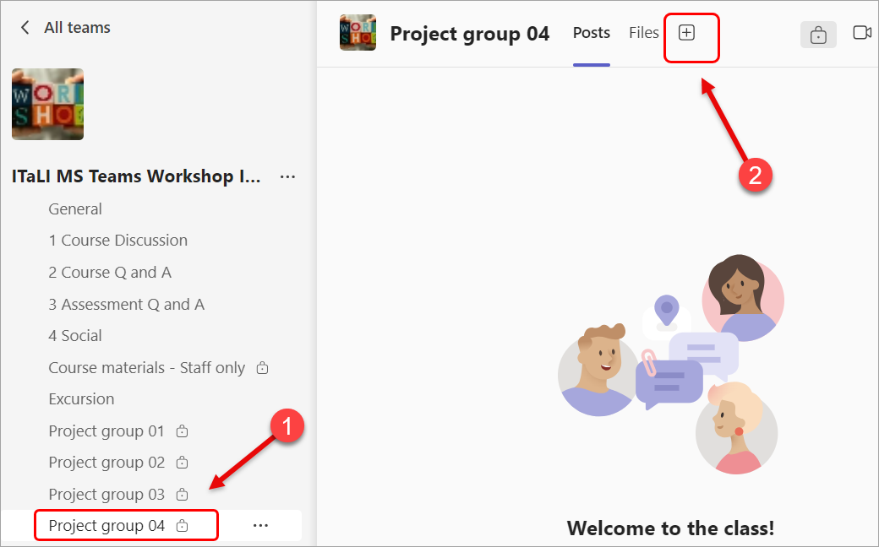Select the Excursion channel

81,398
